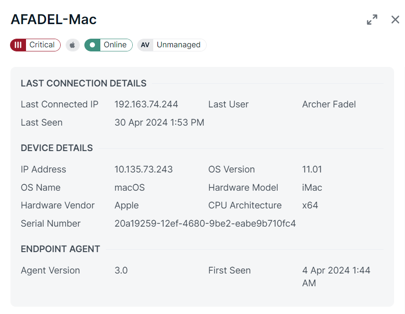The image size is (405, 314).
Task: Click the red Critical severity bars icon
Action: coord(18,45)
